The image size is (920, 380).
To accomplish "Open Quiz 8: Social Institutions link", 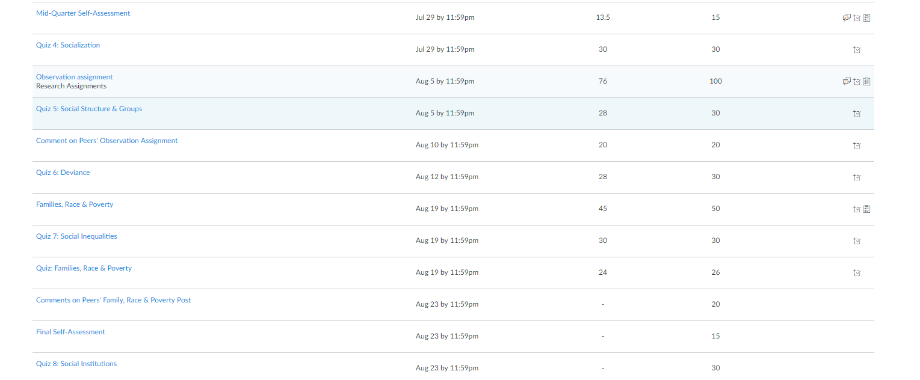I will point(76,364).
